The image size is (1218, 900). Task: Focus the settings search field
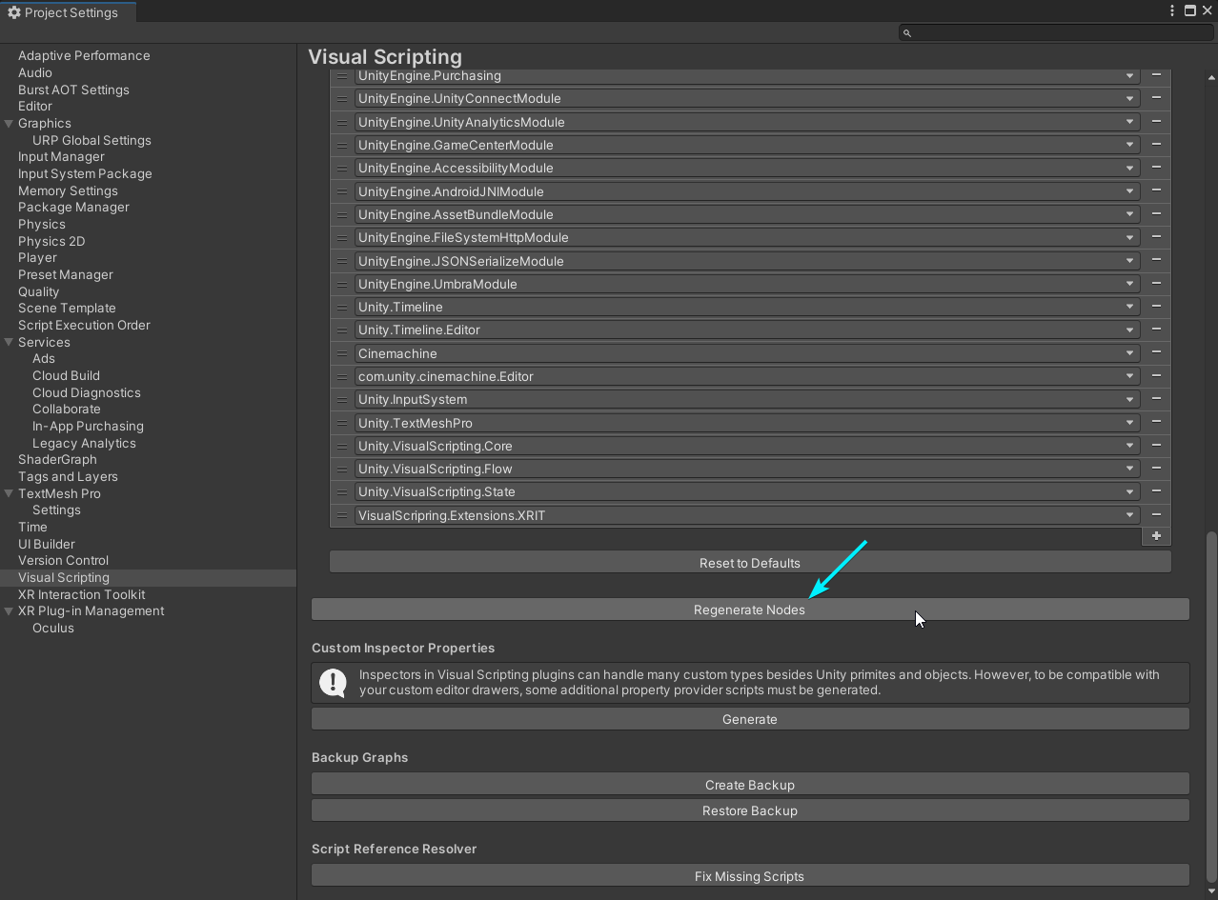1055,33
